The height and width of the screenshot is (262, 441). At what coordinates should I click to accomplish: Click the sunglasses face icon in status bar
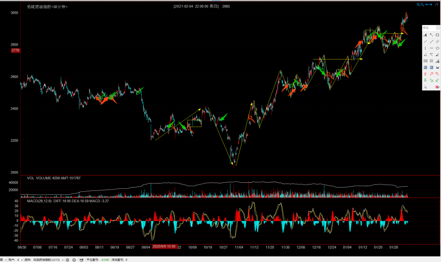(x=81, y=260)
